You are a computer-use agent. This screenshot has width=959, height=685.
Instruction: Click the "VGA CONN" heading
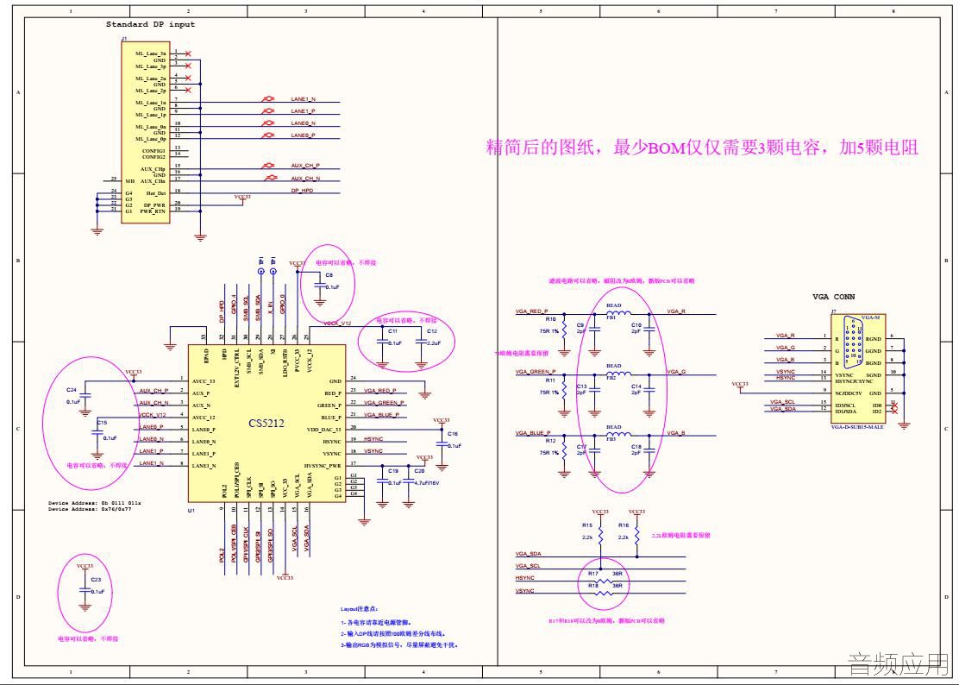click(x=834, y=297)
